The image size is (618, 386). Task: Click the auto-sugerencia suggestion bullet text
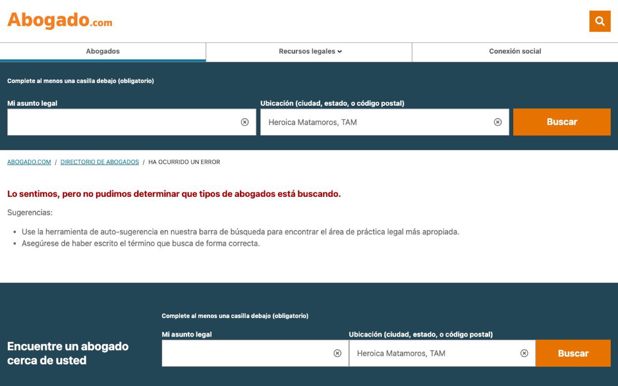click(x=240, y=232)
